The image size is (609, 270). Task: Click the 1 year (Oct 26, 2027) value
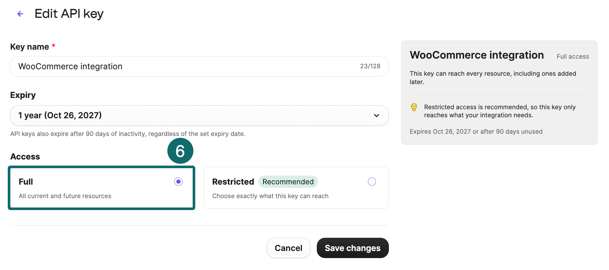pos(60,115)
